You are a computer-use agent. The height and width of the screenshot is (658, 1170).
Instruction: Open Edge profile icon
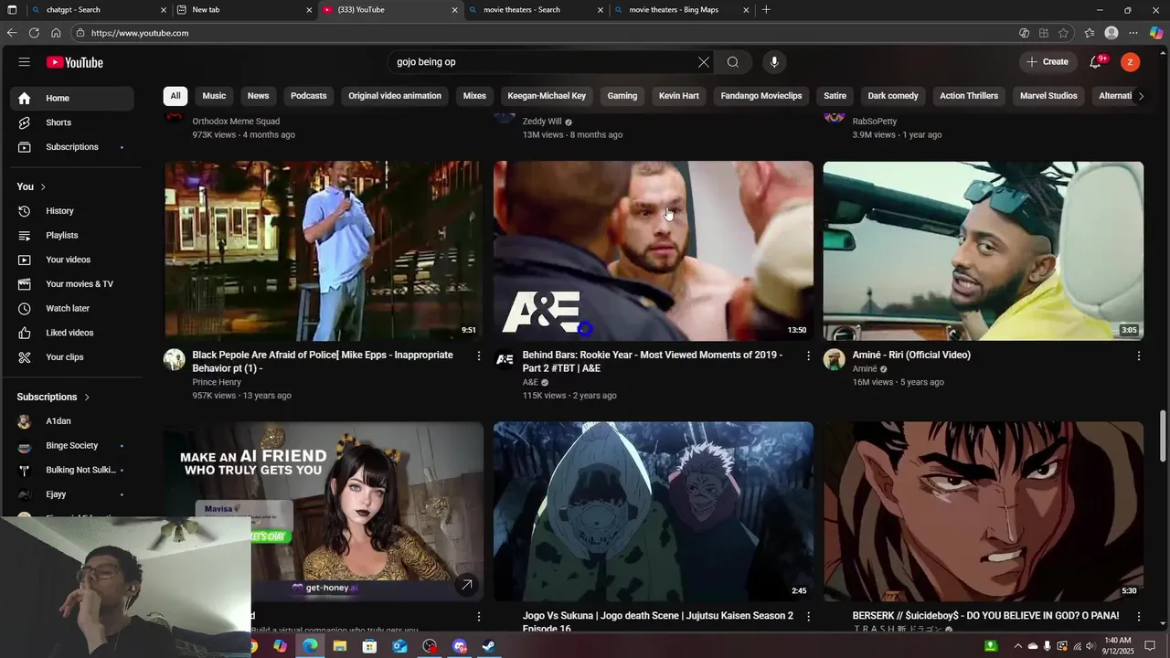pyautogui.click(x=1111, y=33)
